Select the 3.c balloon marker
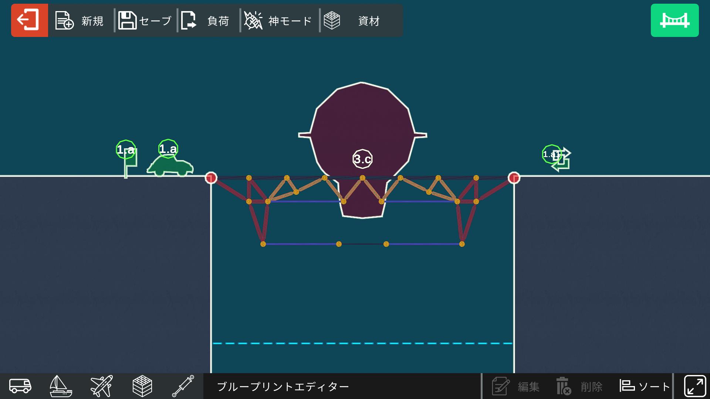 pos(362,159)
